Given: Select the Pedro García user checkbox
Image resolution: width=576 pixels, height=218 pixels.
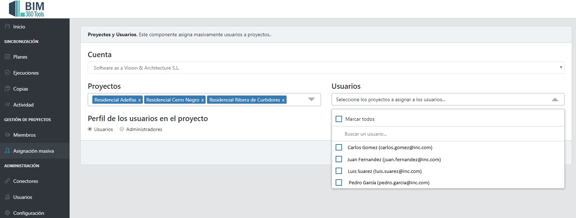Looking at the screenshot, I should [339, 182].
